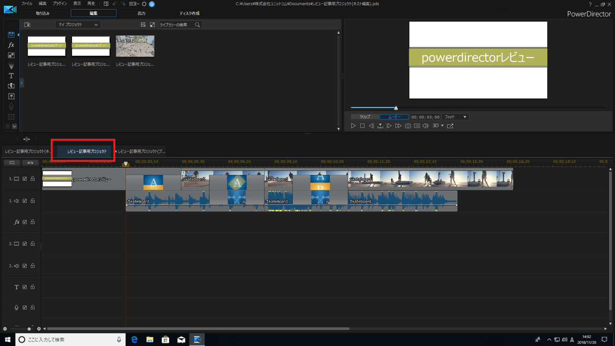Open the Chapter Room icon in sidebar
This screenshot has height=346, width=615.
pos(11,116)
